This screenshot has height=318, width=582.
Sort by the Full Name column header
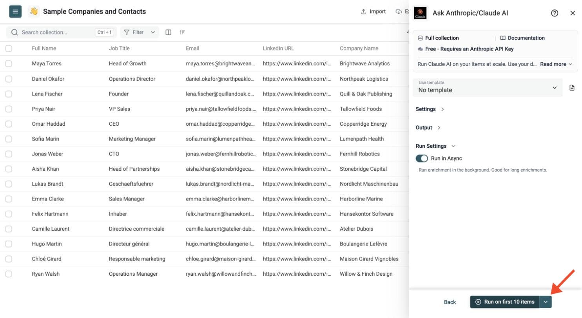pos(44,49)
